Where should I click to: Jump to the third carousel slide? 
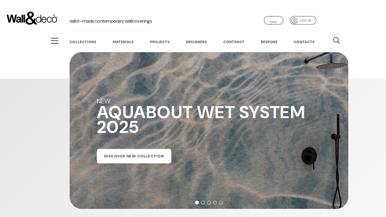(x=209, y=203)
